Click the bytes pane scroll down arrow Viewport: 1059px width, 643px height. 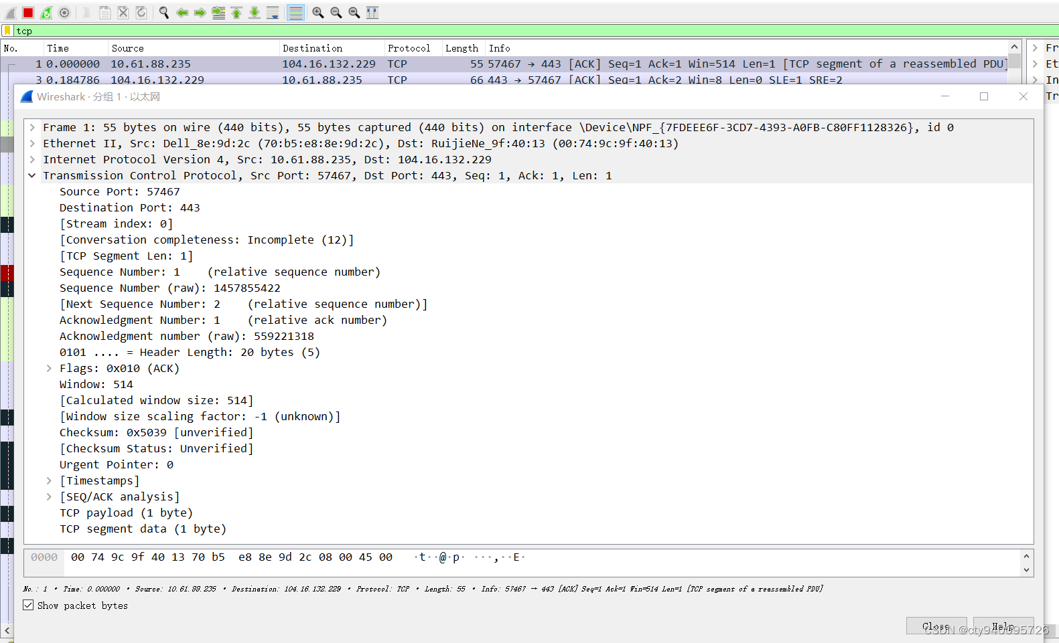point(1026,570)
